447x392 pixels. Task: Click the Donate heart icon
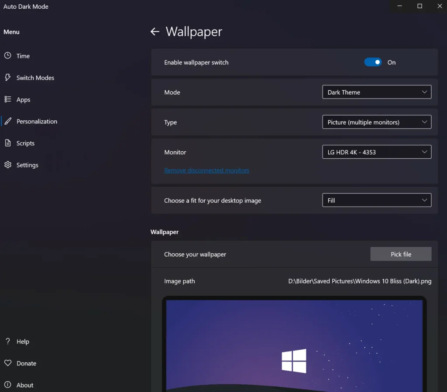tap(8, 363)
